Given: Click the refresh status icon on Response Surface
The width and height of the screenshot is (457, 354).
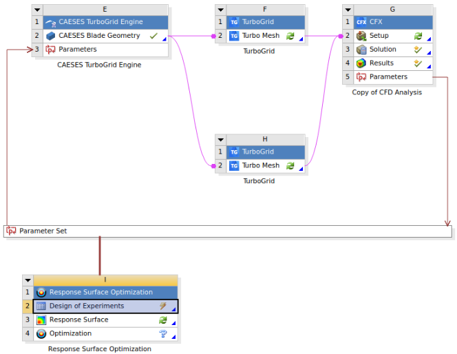Looking at the screenshot, I should coord(163,320).
